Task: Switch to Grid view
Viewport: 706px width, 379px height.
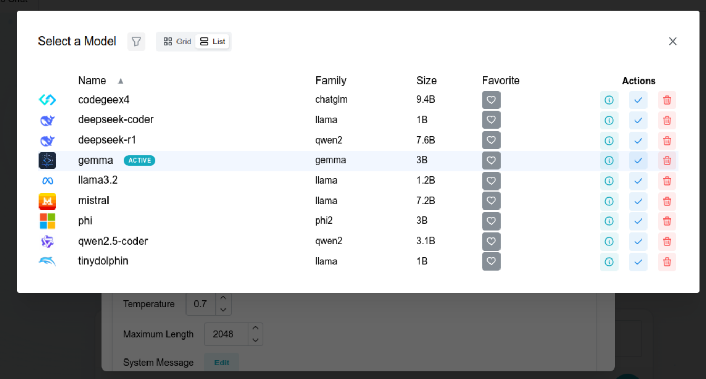Action: (178, 42)
